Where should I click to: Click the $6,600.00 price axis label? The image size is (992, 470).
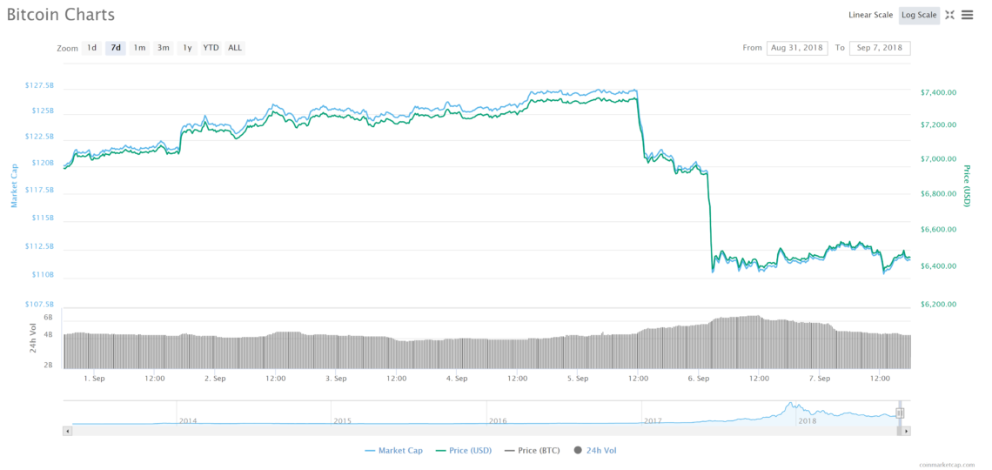point(938,230)
